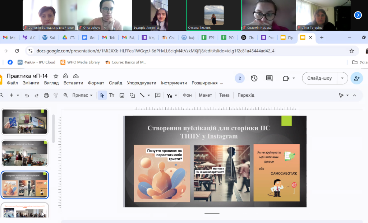Open the Припас zoom dropdown
Image resolution: width=368 pixels, height=223 pixels.
pos(82,95)
